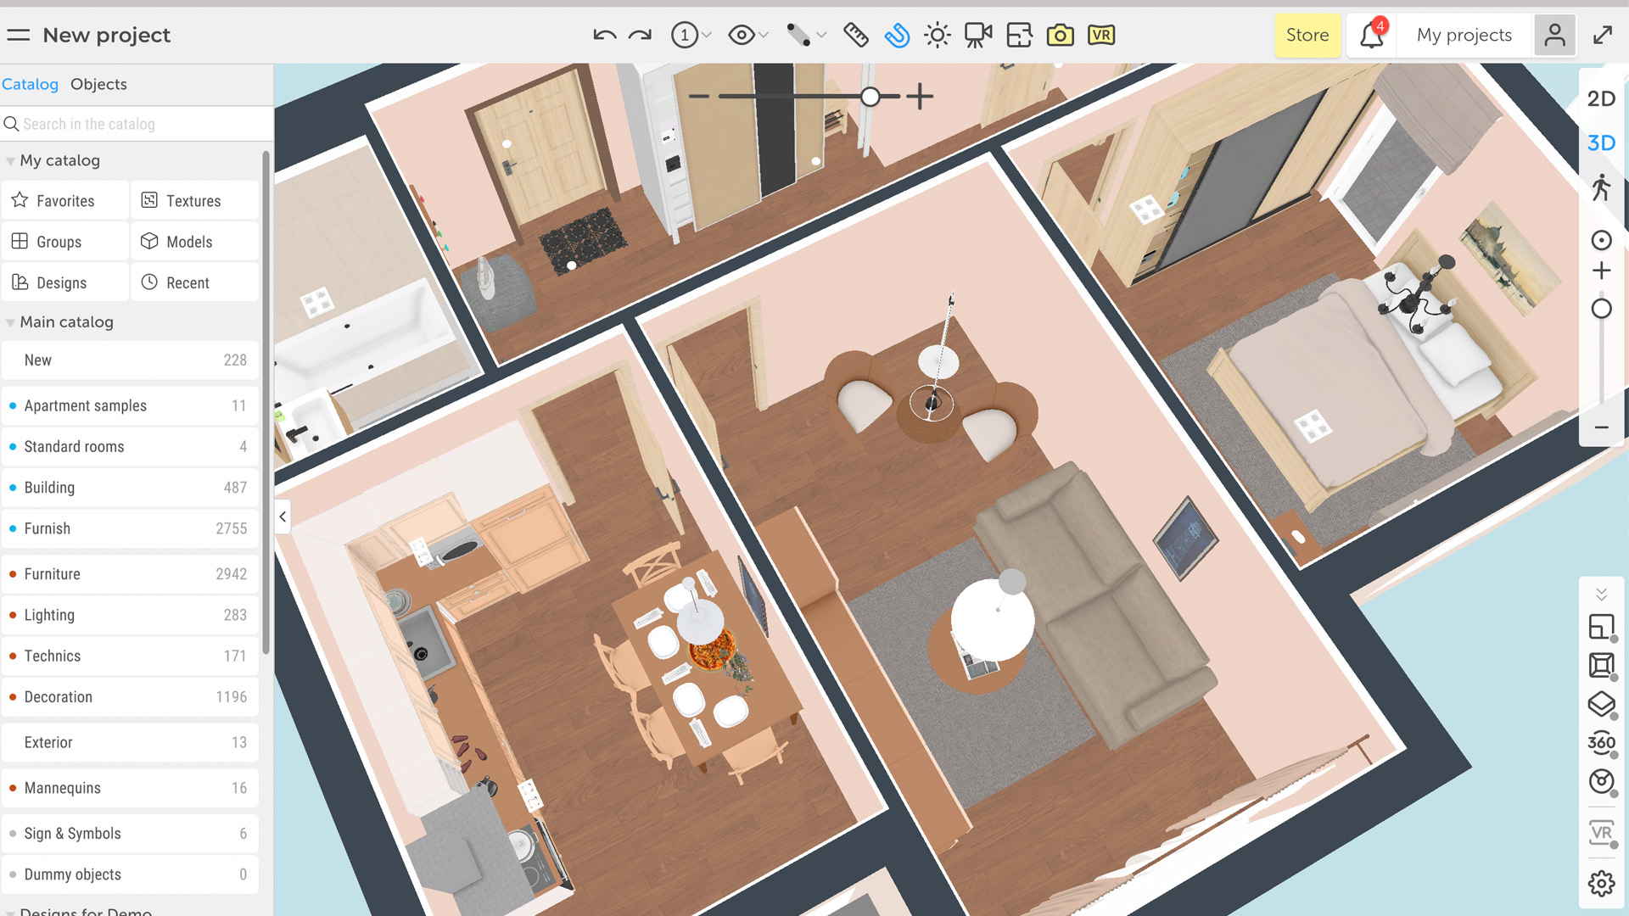The width and height of the screenshot is (1629, 916).
Task: Toggle the eye visibility icon
Action: [x=740, y=35]
